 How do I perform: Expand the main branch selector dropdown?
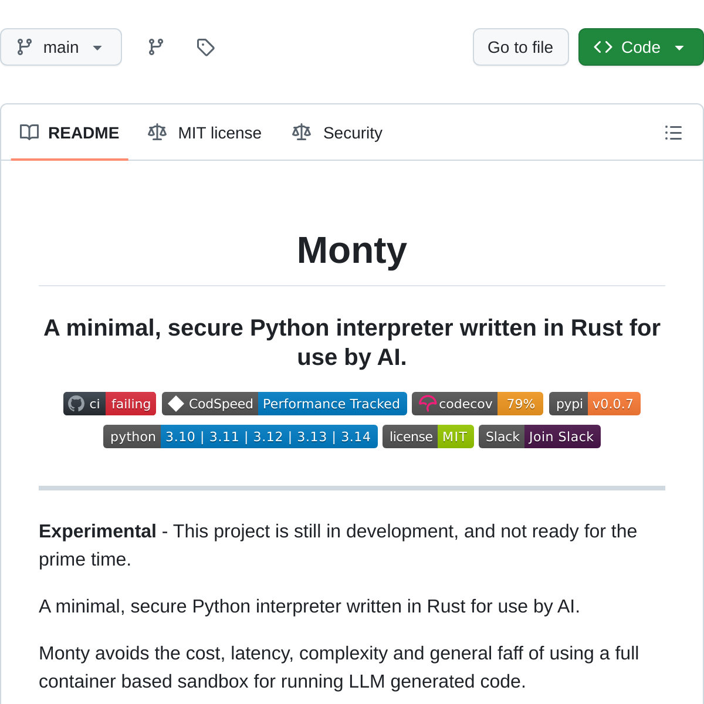coord(61,47)
